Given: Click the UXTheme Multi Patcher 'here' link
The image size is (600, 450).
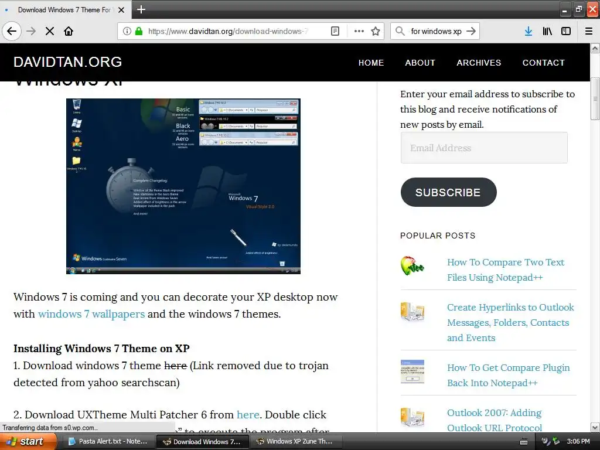Looking at the screenshot, I should [248, 414].
